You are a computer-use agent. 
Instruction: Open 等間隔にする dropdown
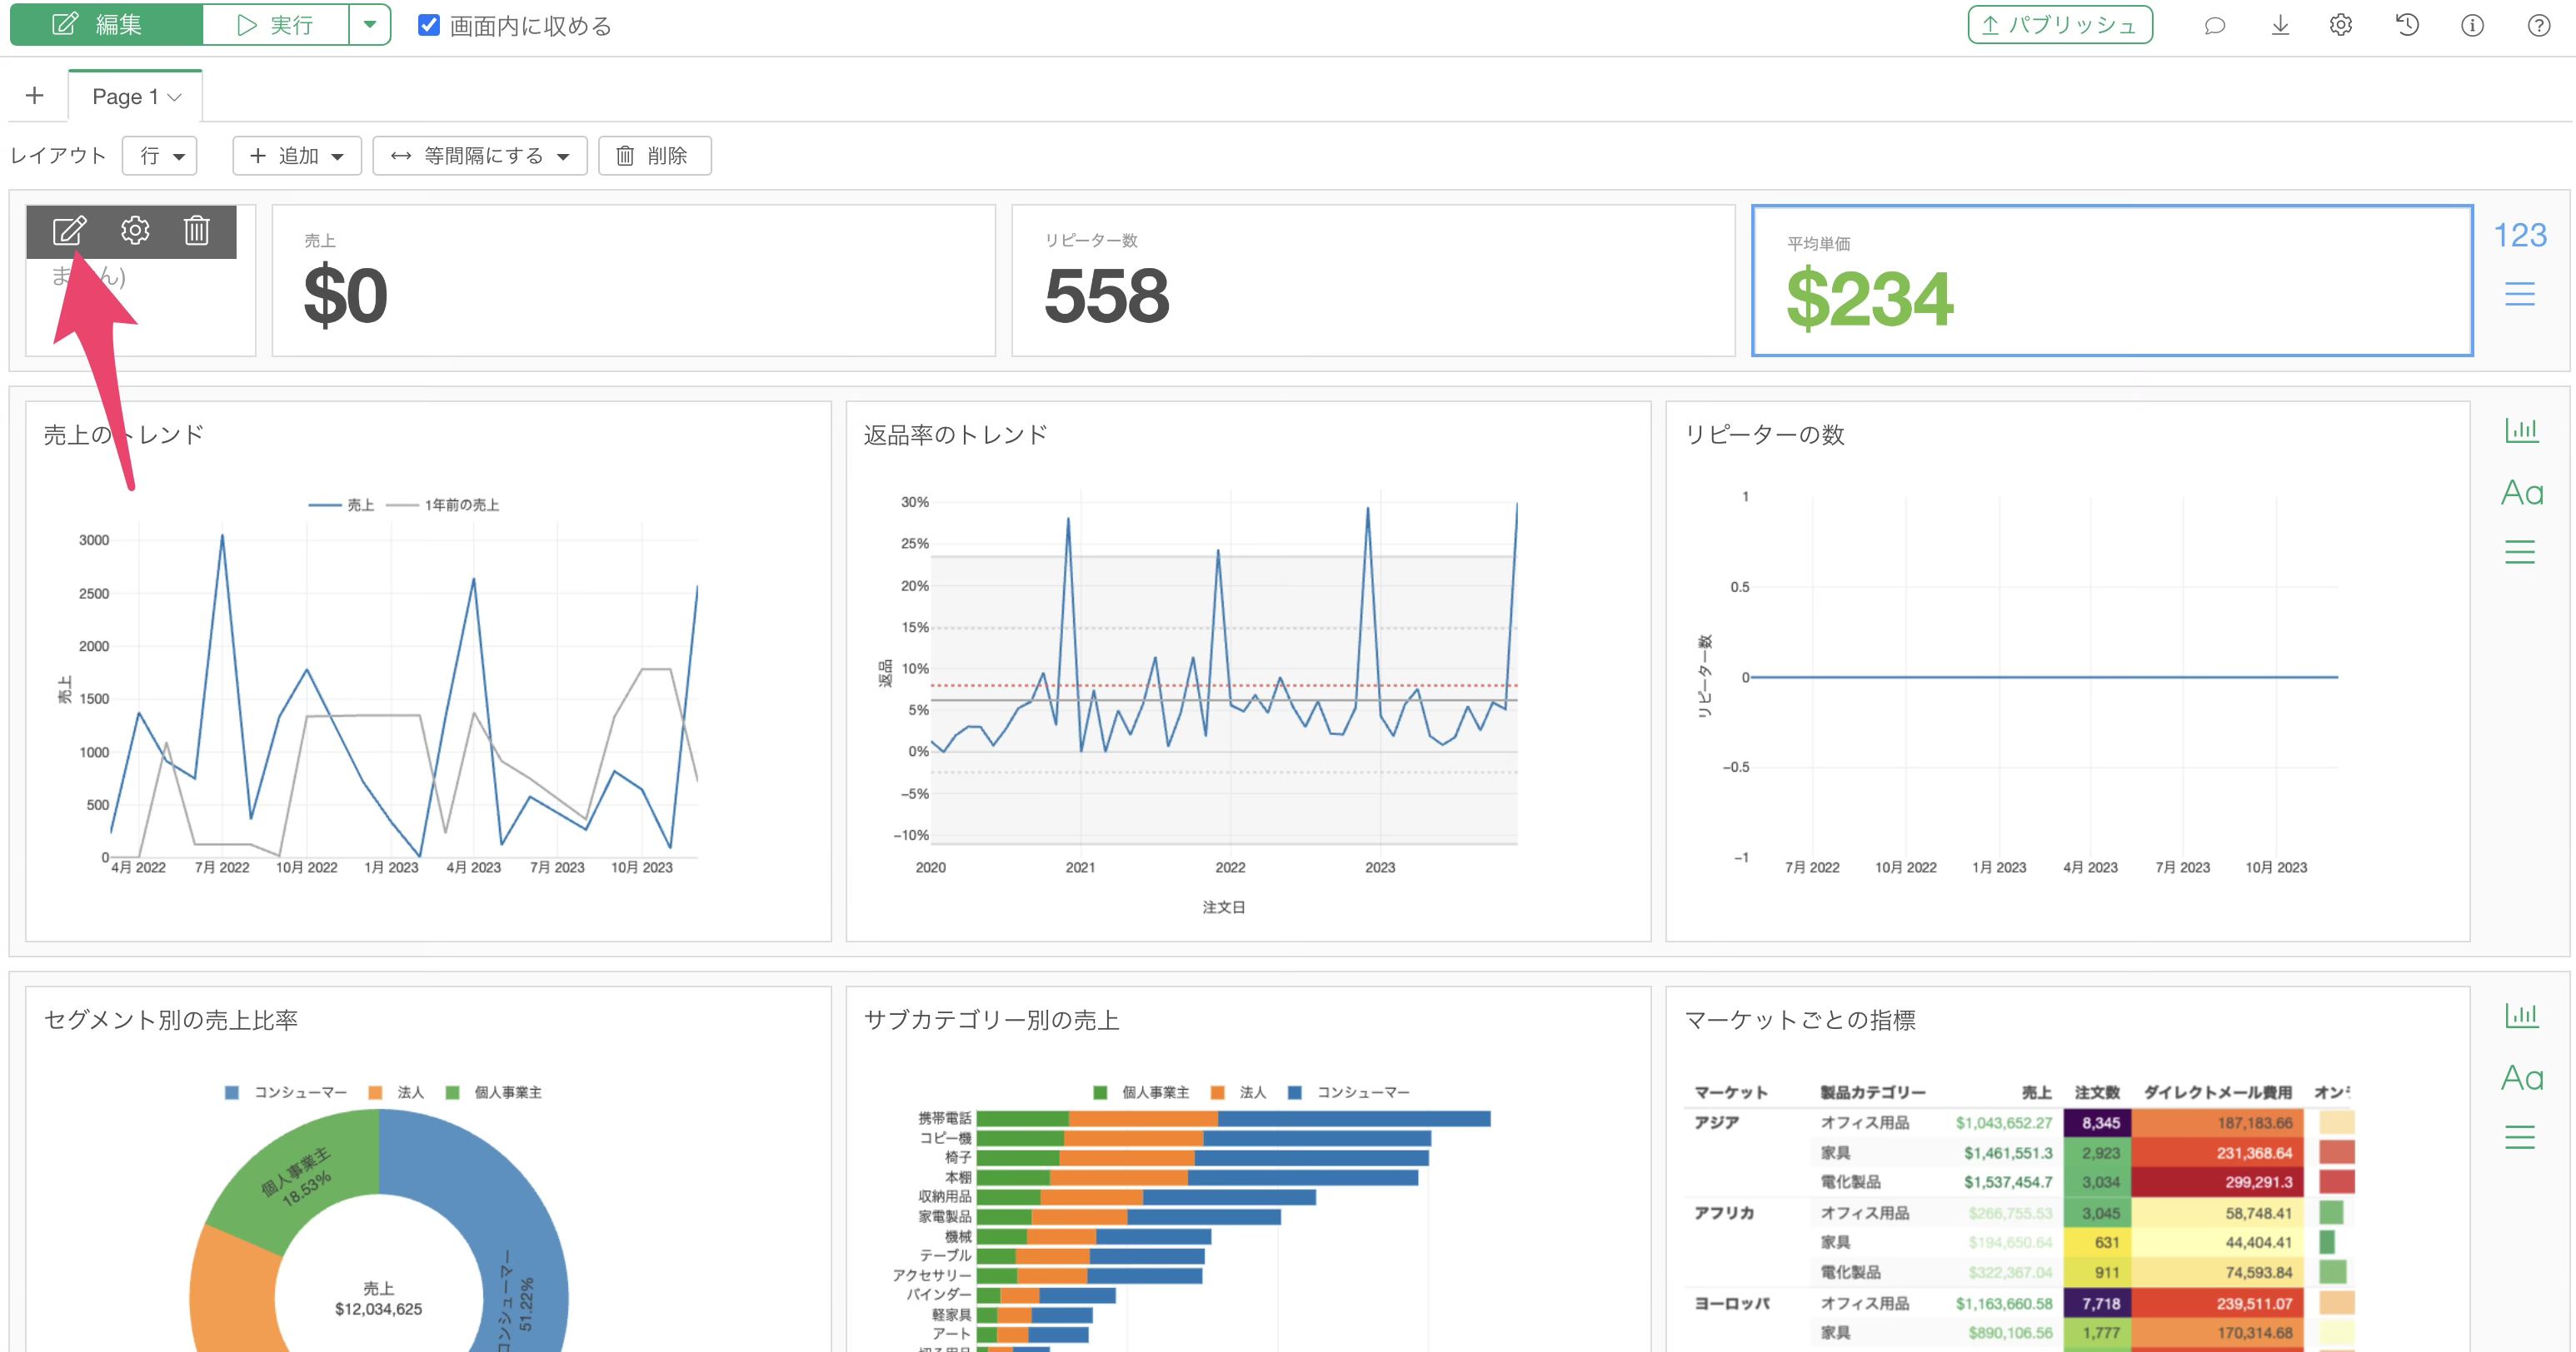click(x=480, y=156)
